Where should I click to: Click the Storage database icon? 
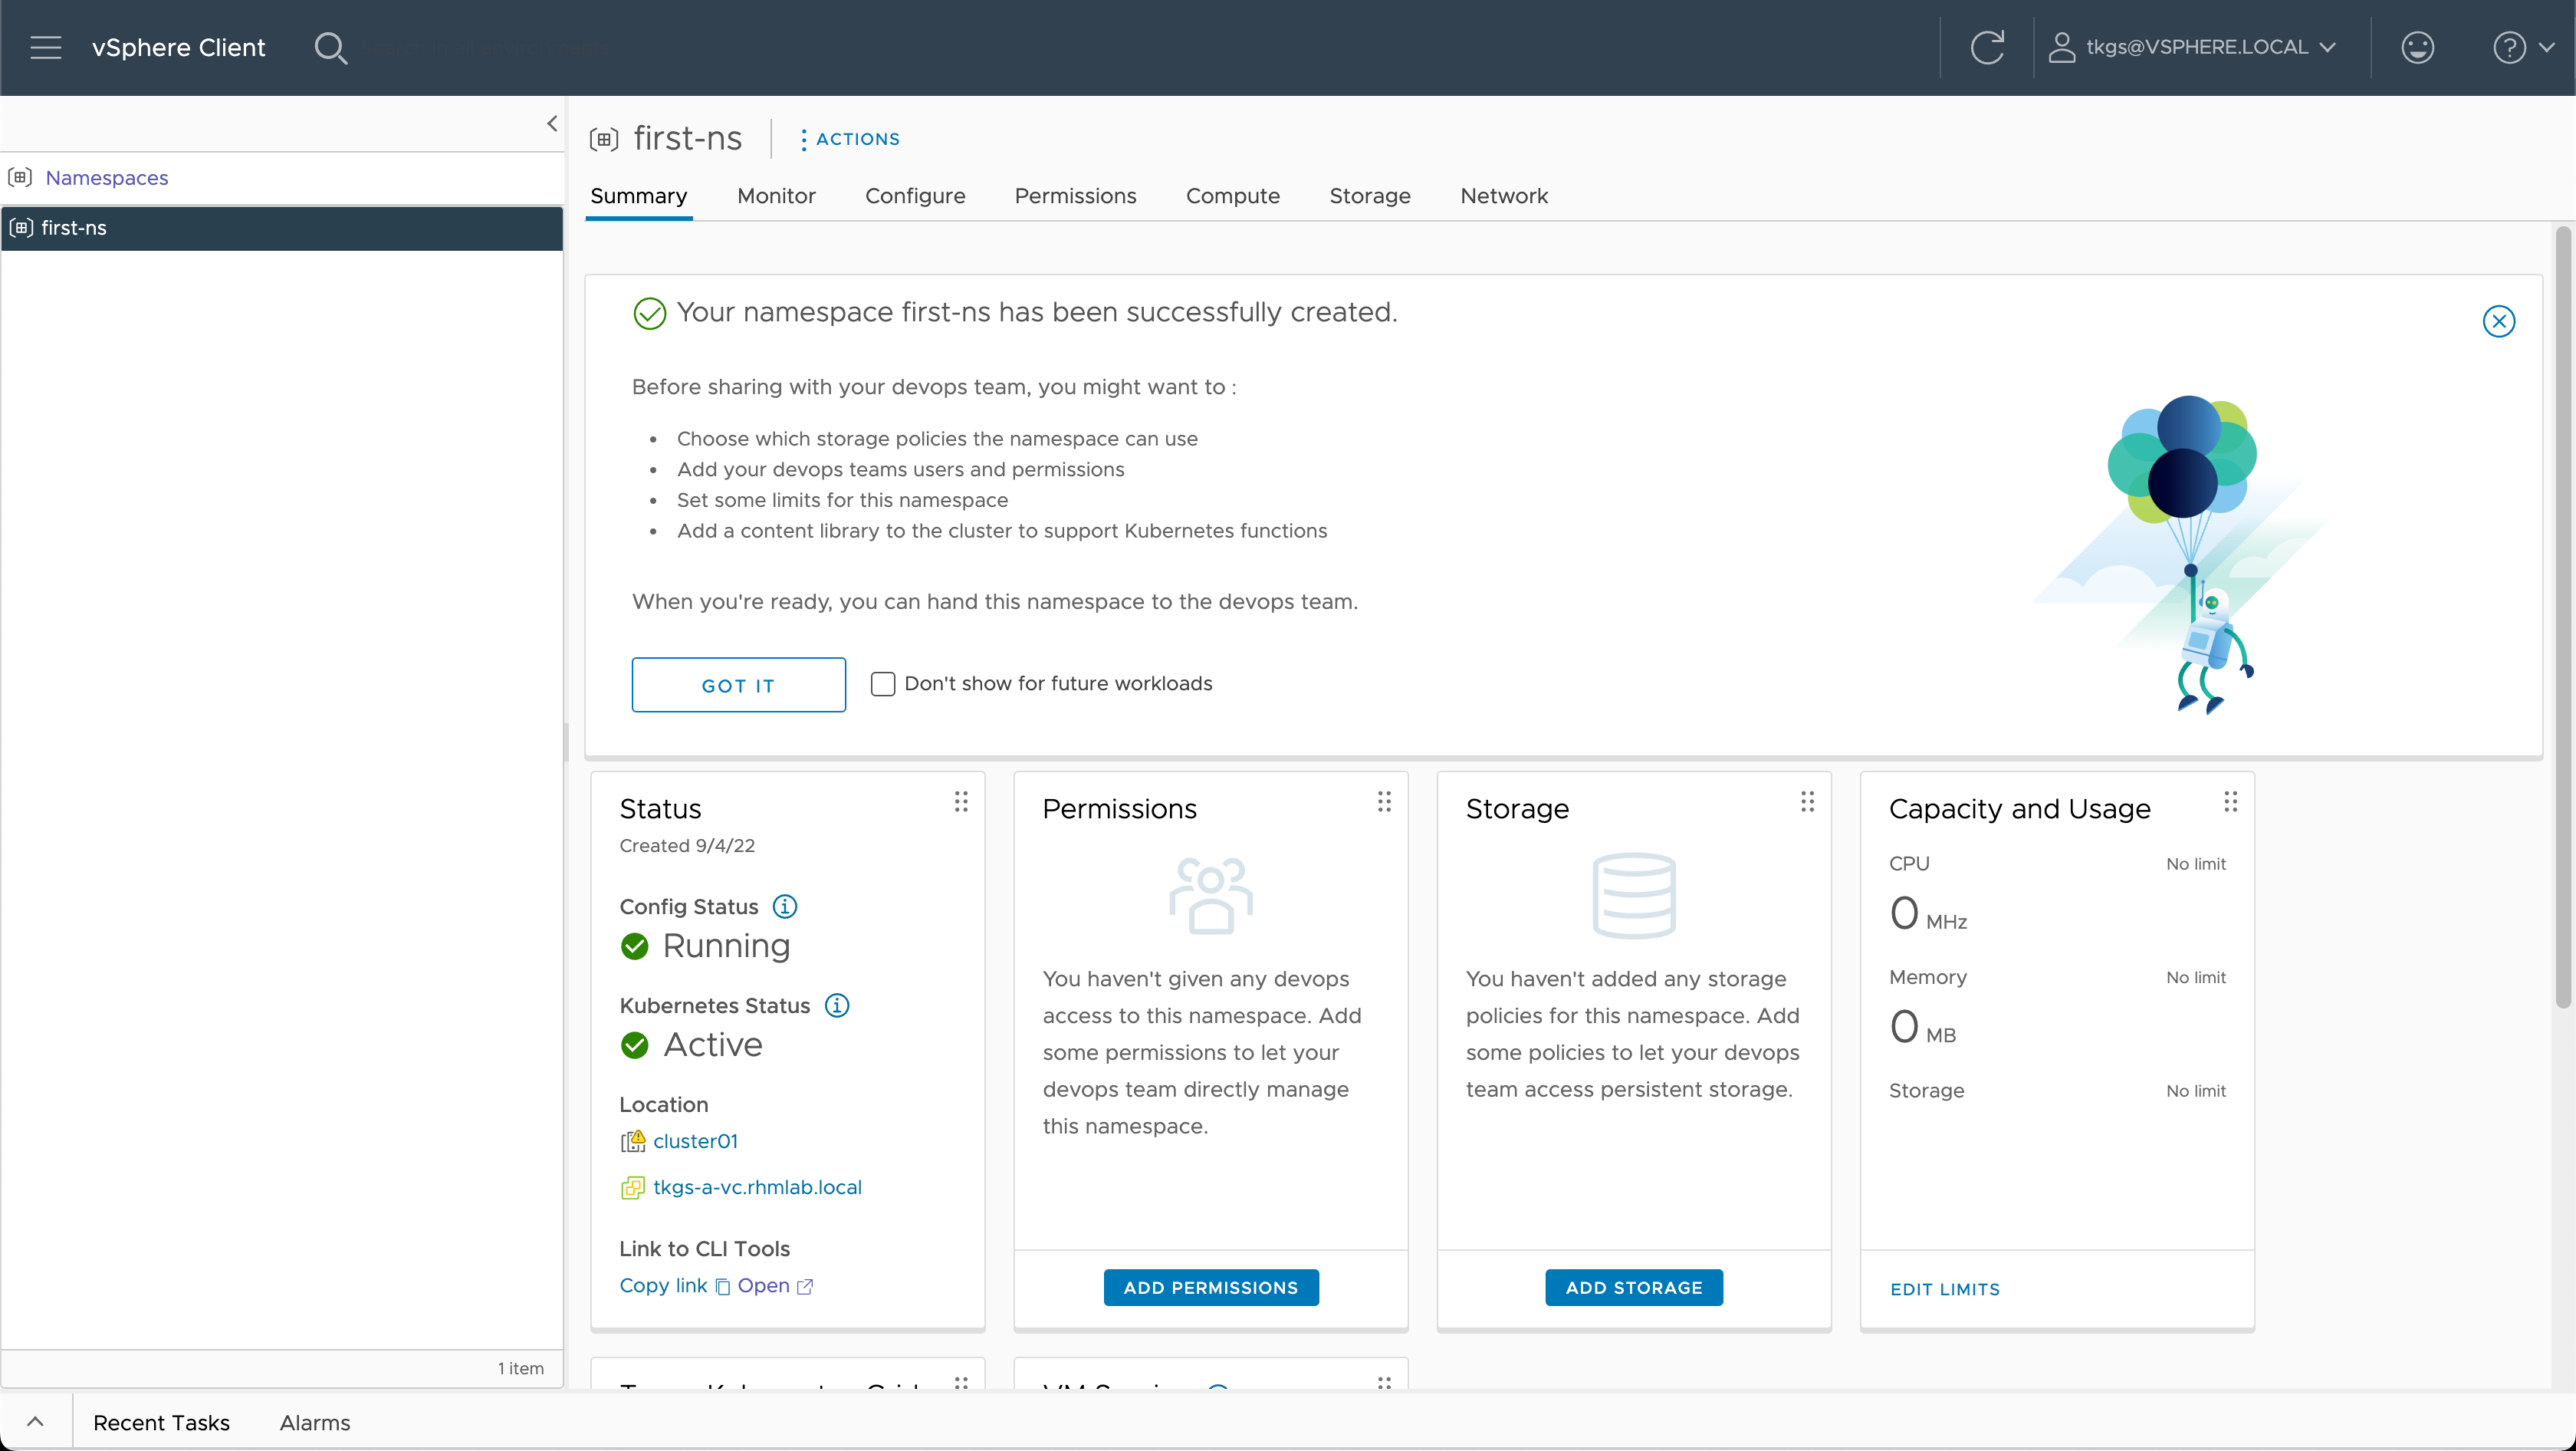click(x=1634, y=895)
